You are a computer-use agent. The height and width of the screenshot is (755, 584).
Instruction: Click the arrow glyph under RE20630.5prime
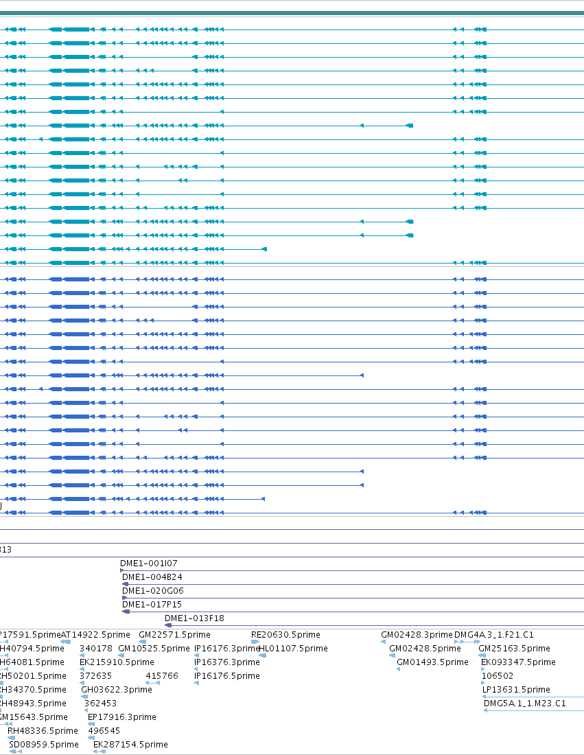tap(255, 642)
